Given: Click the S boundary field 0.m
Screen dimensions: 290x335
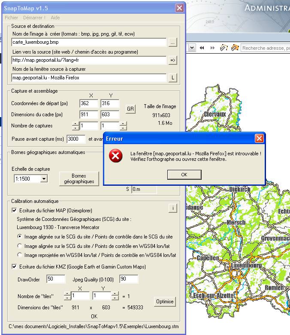Looking at the screenshot, I should click(x=144, y=189).
